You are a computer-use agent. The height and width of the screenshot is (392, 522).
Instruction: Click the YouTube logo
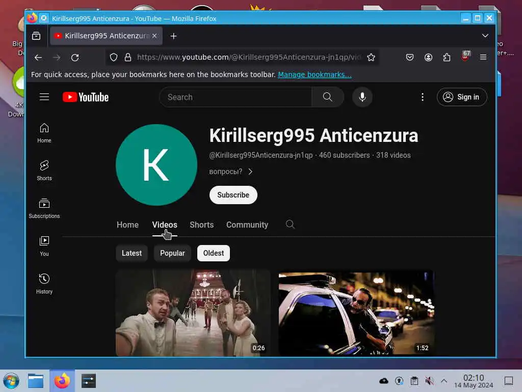point(86,97)
